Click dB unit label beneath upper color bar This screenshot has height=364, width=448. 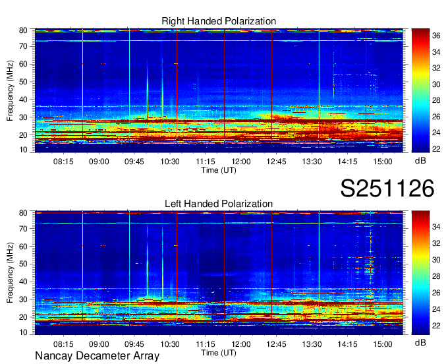pyautogui.click(x=420, y=160)
